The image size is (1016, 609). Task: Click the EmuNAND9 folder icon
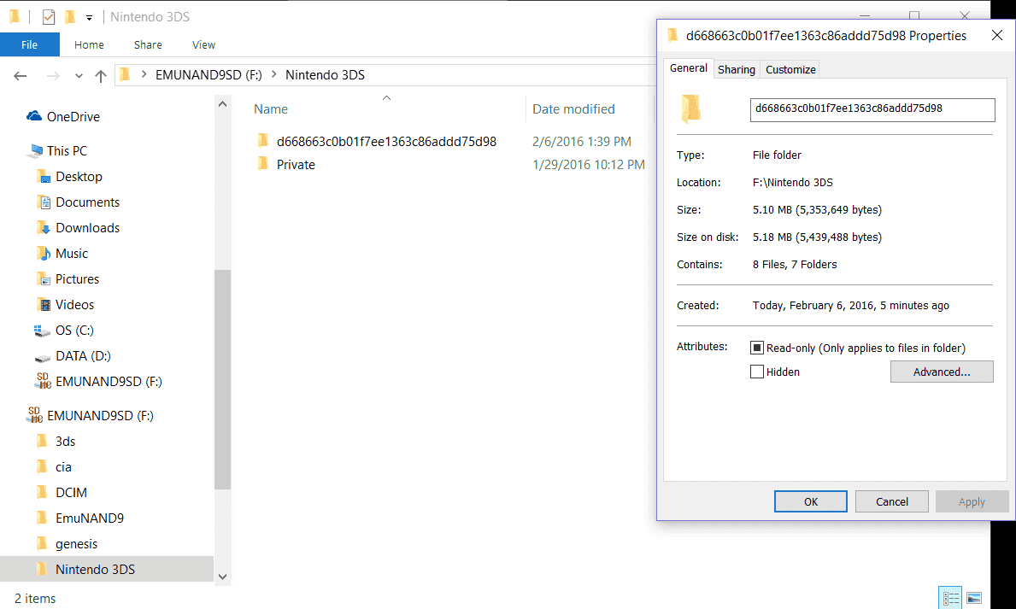point(42,518)
